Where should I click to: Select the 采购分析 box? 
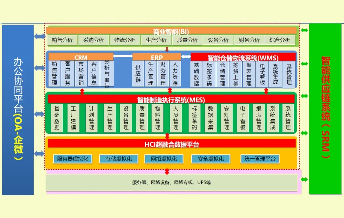pos(93,40)
